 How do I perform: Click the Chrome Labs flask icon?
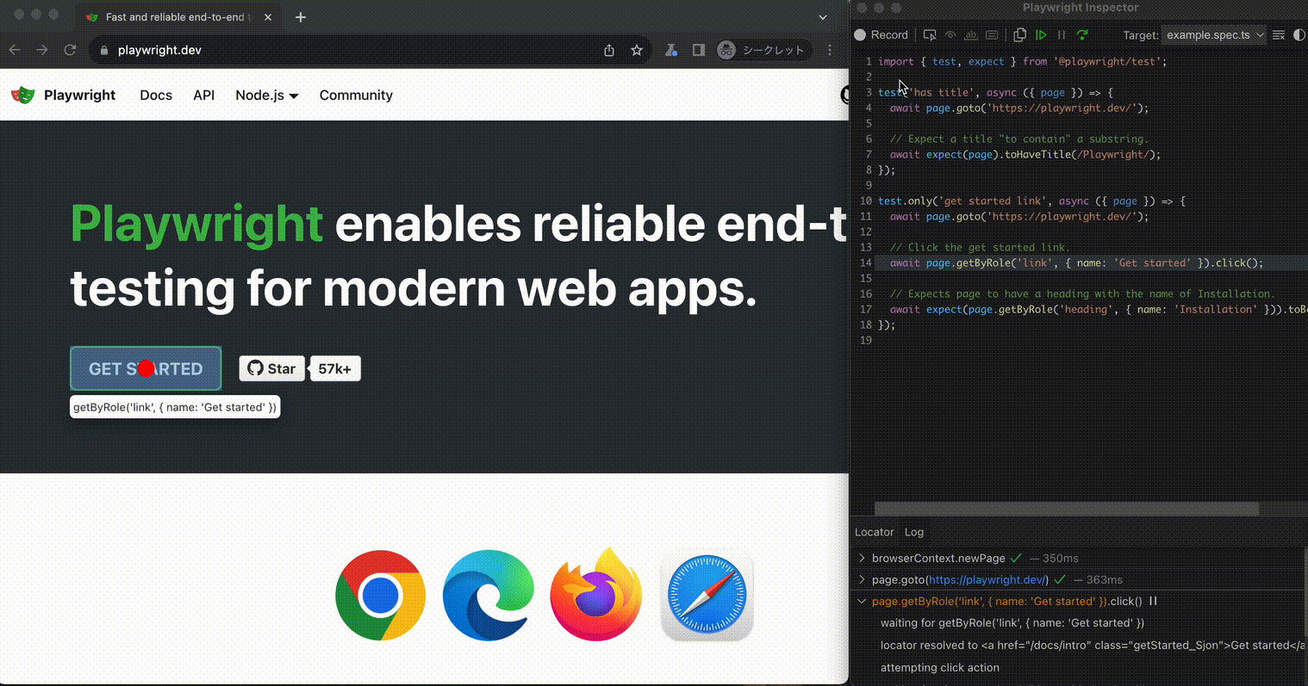coord(671,50)
